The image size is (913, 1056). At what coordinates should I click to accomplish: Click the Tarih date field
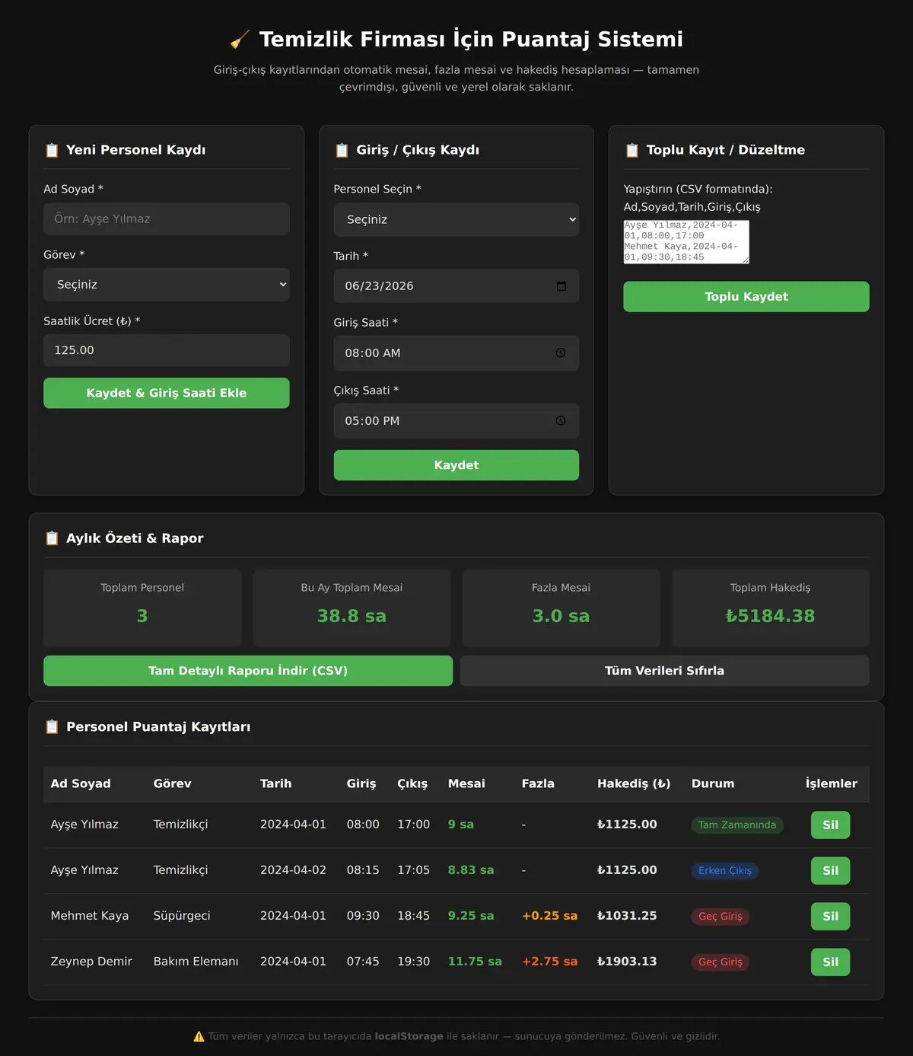[x=456, y=286]
